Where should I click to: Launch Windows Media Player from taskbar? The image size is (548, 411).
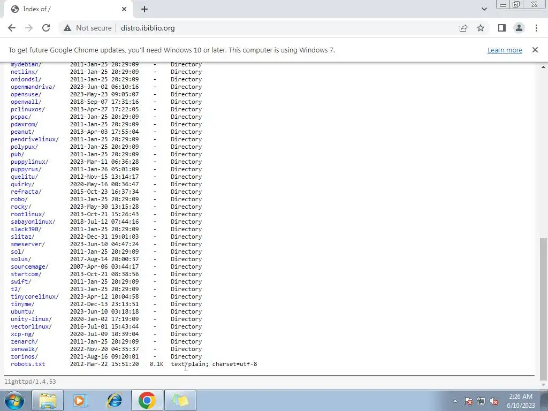click(x=81, y=400)
